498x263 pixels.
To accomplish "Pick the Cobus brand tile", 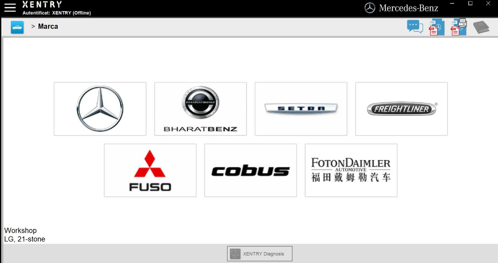I will tap(251, 170).
